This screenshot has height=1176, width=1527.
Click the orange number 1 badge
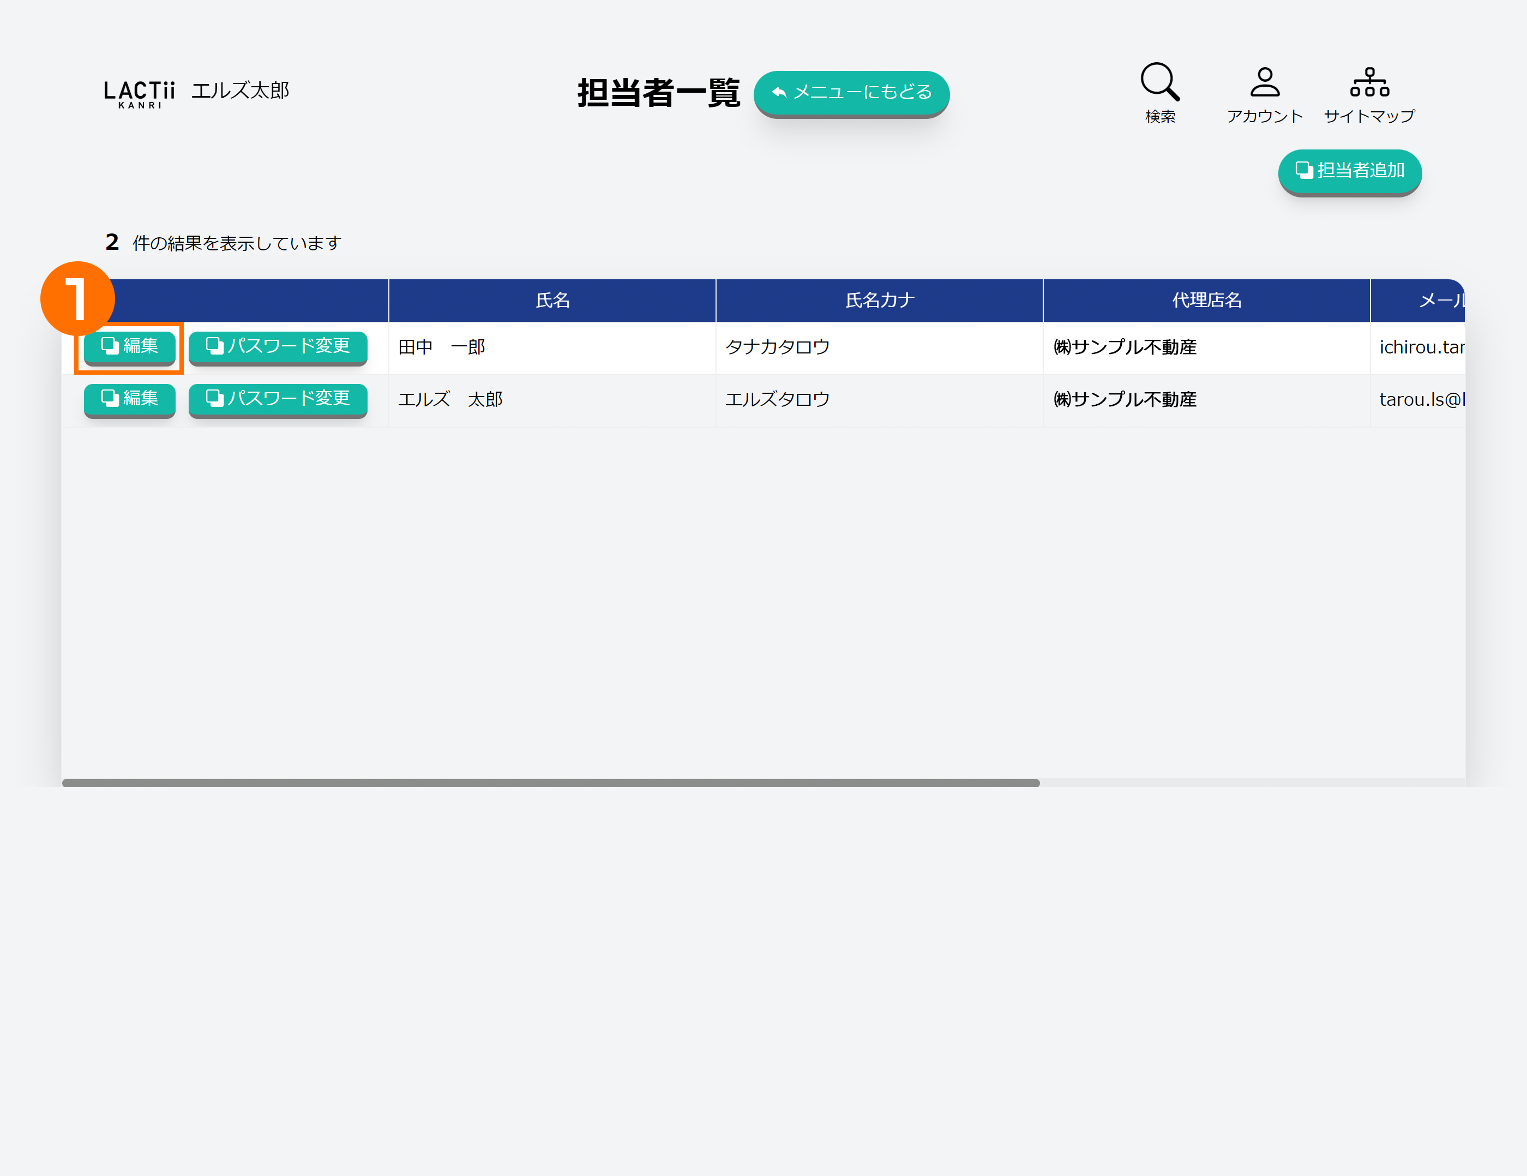pyautogui.click(x=77, y=298)
